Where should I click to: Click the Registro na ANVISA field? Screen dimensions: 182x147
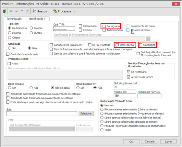pos(149,96)
